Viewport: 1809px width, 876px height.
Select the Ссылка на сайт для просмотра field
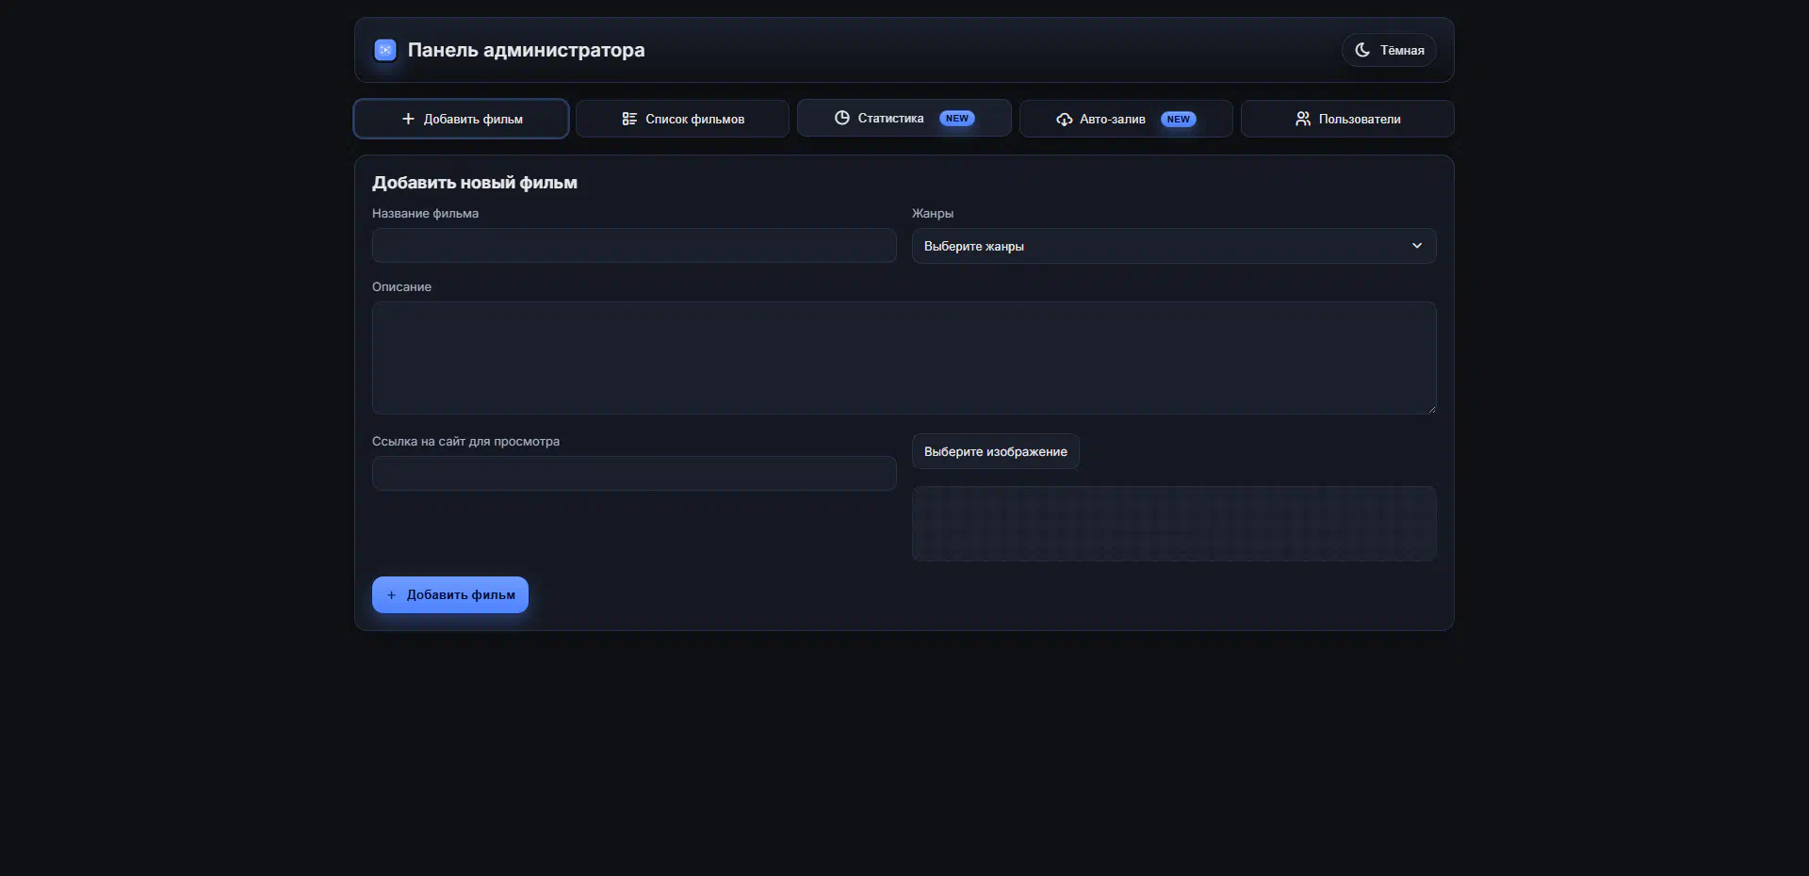633,474
